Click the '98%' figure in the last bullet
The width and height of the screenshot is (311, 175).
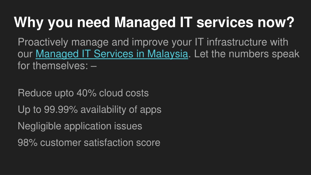tap(28, 143)
